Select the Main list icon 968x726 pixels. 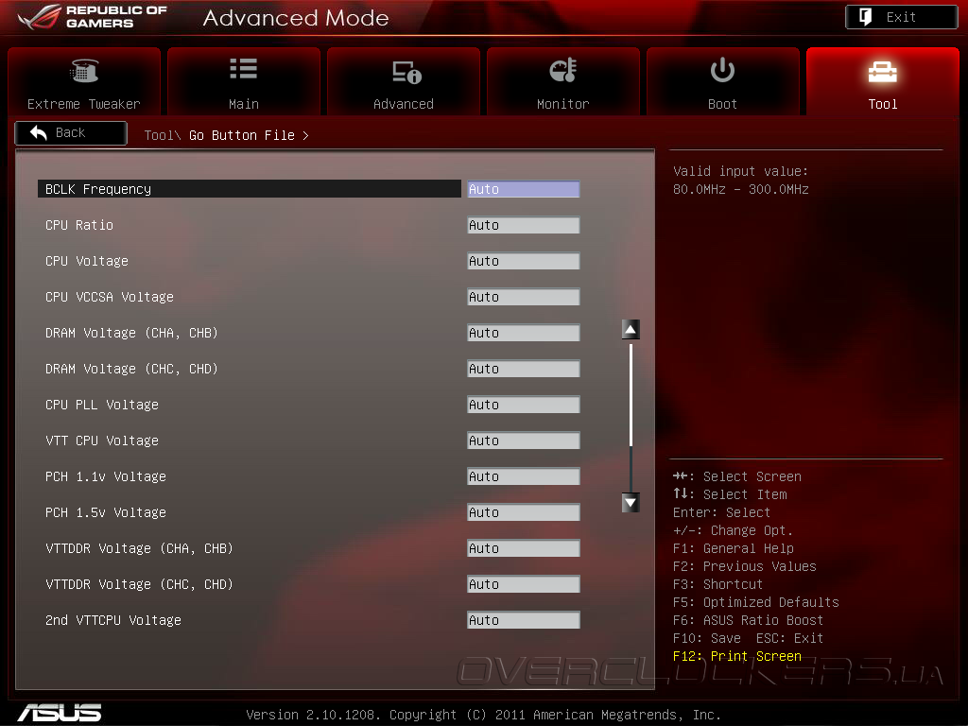[x=243, y=68]
